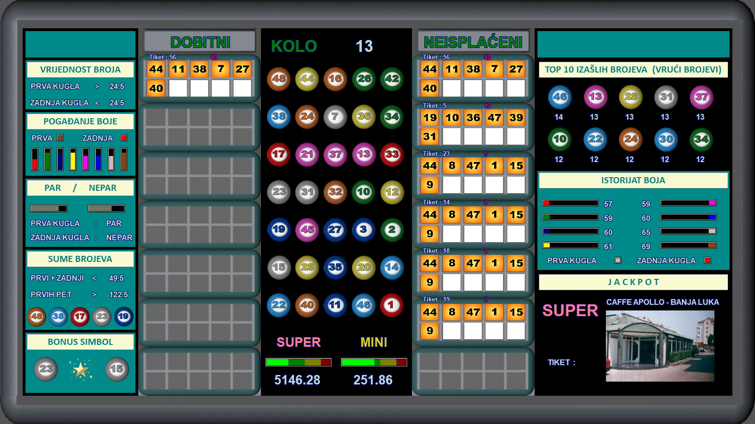Select white ball 7 in the draw grid
The height and width of the screenshot is (424, 755).
[335, 116]
